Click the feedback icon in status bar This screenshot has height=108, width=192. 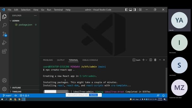(158, 95)
